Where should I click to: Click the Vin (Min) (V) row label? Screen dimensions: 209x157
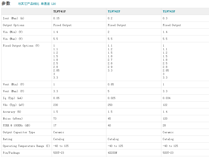point(13,32)
